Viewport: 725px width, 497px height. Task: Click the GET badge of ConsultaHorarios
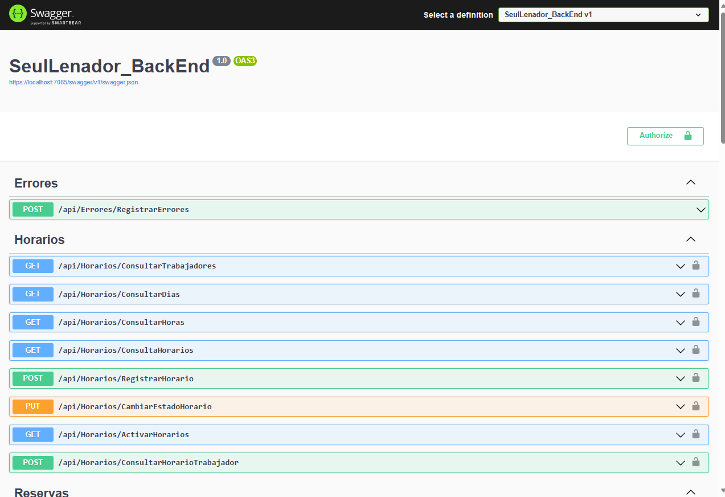(33, 351)
